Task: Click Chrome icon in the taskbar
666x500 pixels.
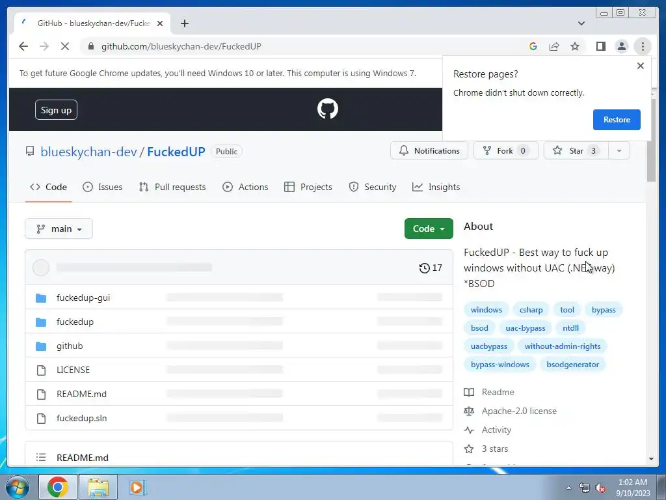Action: pos(58,487)
